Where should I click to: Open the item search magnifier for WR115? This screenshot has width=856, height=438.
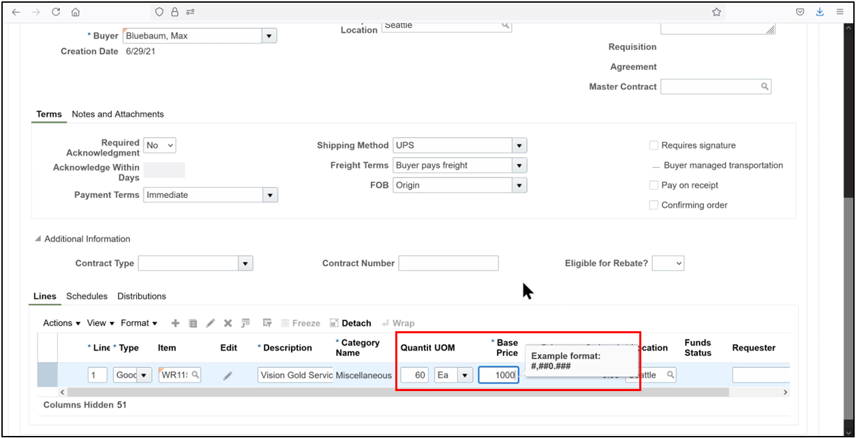tap(194, 375)
